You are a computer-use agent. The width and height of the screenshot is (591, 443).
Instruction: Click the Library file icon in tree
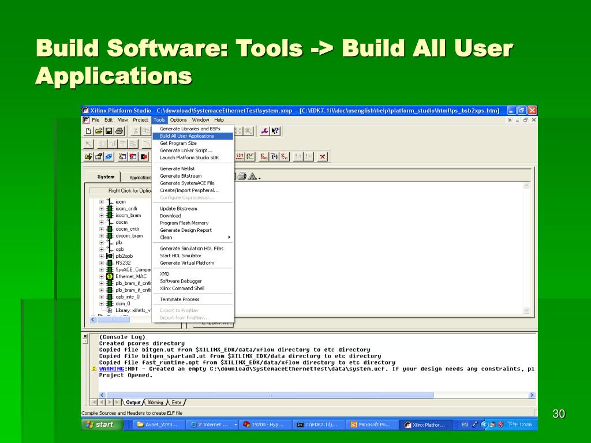tap(109, 310)
